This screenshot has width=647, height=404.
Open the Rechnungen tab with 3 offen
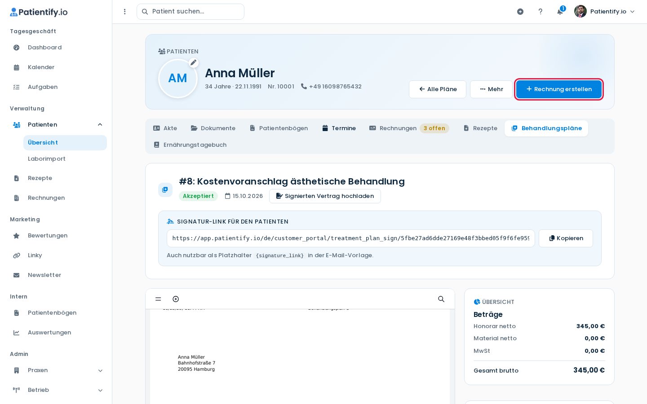pos(409,128)
